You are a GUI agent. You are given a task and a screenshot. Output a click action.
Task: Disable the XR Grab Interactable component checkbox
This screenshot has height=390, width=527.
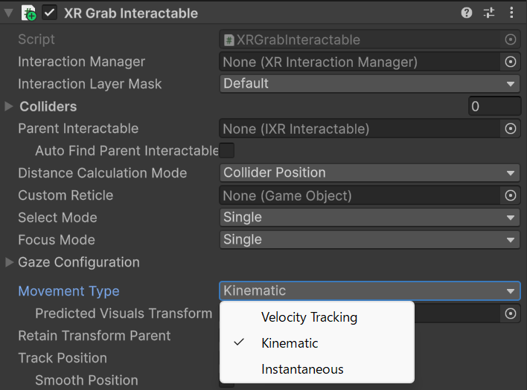[50, 13]
